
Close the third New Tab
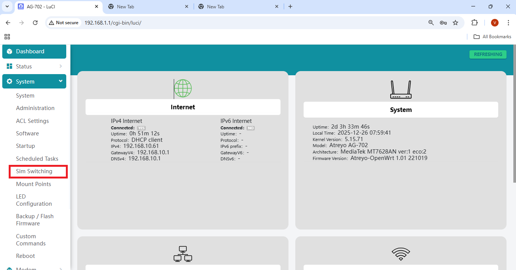click(277, 6)
